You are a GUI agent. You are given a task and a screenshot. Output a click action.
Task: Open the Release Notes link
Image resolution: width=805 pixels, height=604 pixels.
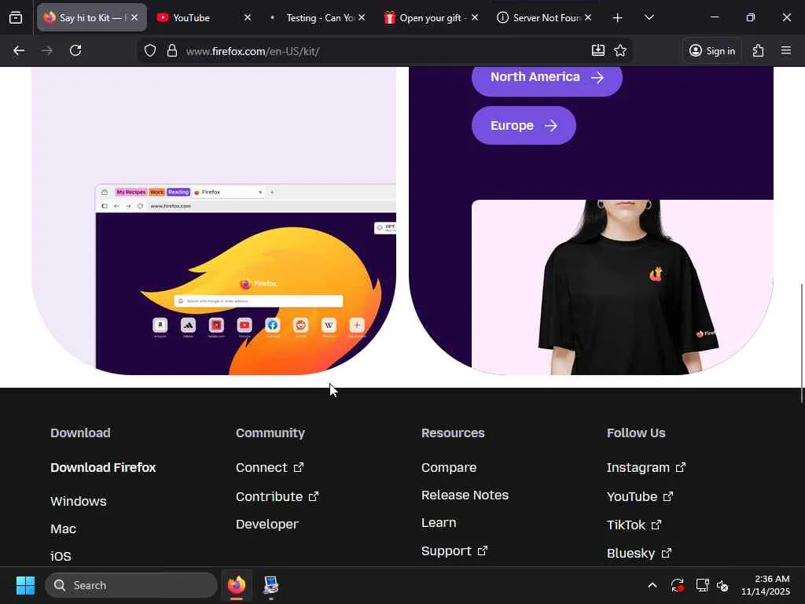point(465,495)
